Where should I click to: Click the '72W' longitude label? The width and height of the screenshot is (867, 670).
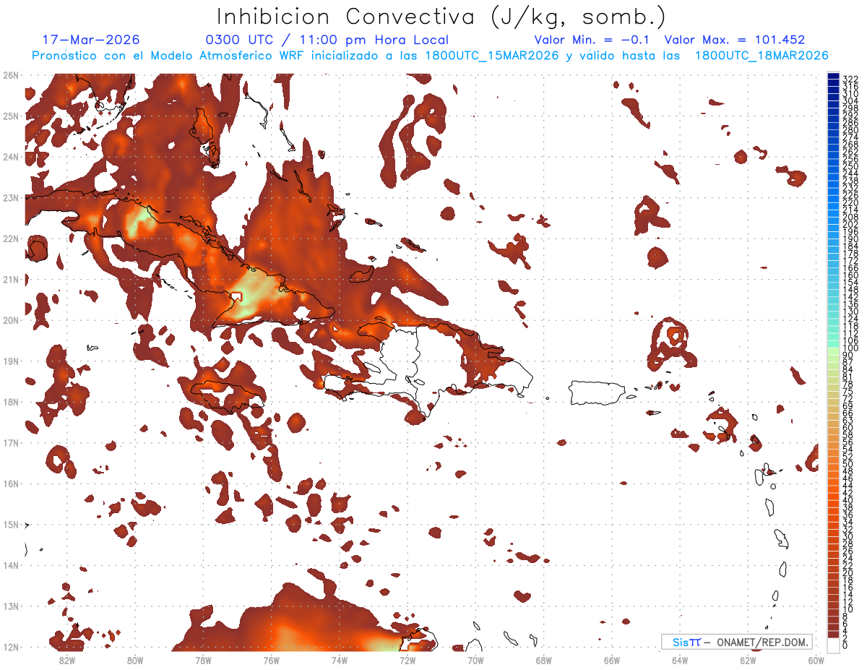(x=407, y=660)
